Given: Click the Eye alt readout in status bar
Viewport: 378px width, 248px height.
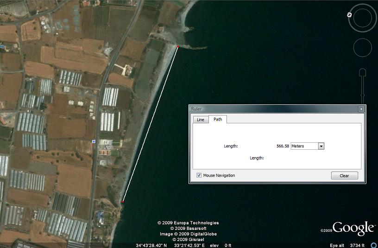Looking at the screenshot, I should [347, 245].
